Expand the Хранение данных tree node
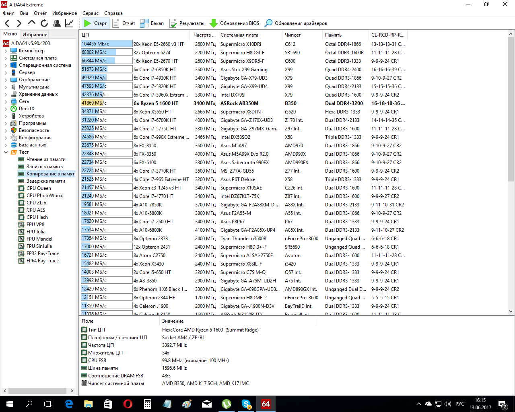Screen dimensions: 515x412 6,95
